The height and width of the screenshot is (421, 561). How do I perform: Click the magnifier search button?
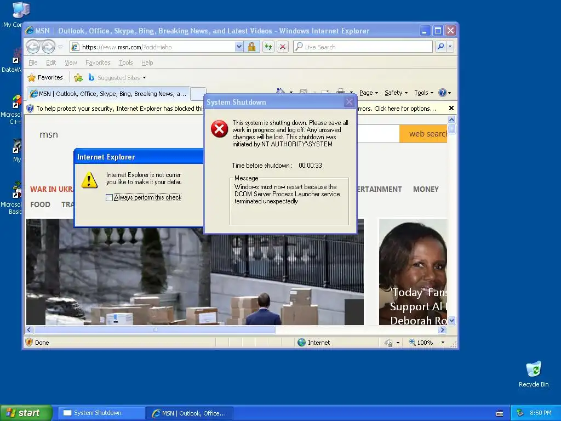[441, 47]
